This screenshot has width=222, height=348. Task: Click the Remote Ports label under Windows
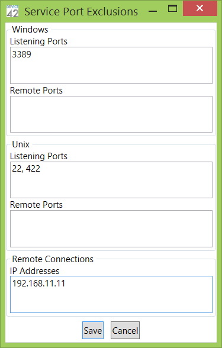[36, 91]
